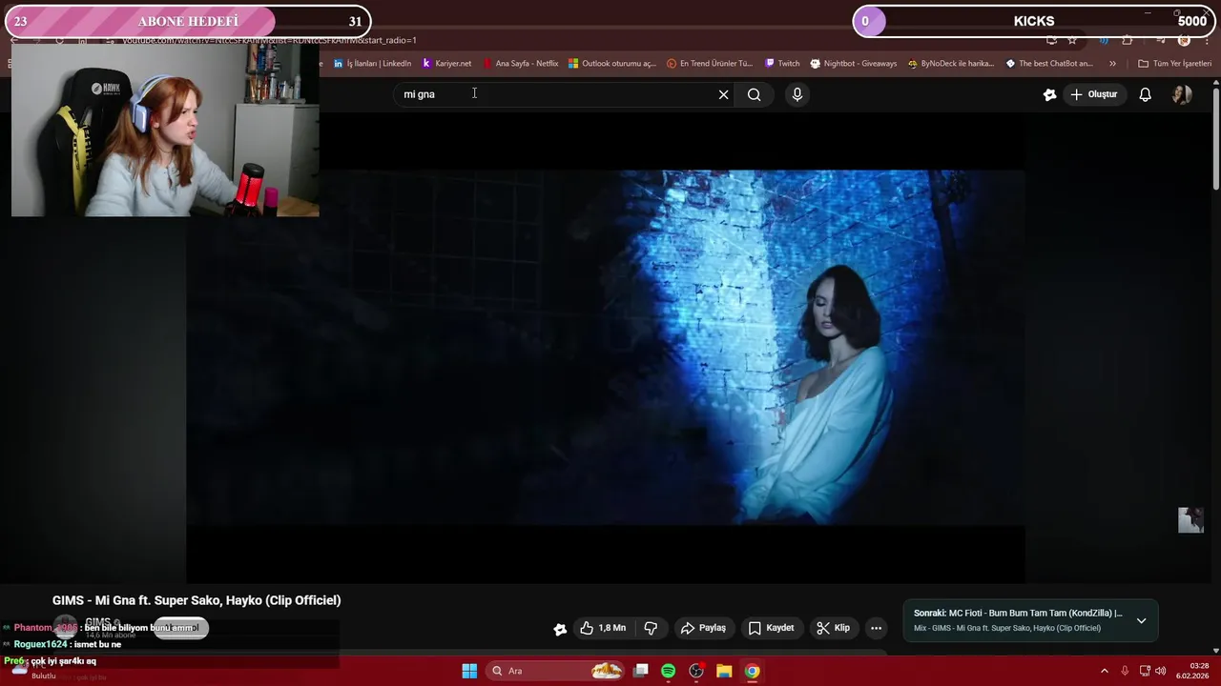The image size is (1221, 686).
Task: Open more actions three-dot menu
Action: point(877,628)
